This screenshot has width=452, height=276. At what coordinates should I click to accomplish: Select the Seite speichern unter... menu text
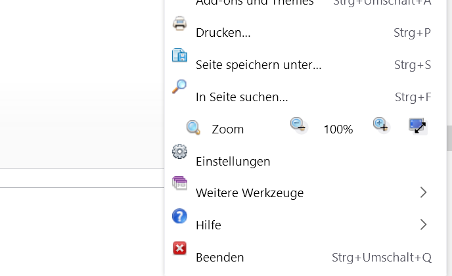point(258,65)
